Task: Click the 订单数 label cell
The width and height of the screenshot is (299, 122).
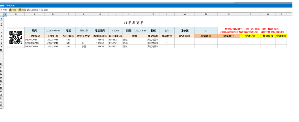Action: [184, 31]
